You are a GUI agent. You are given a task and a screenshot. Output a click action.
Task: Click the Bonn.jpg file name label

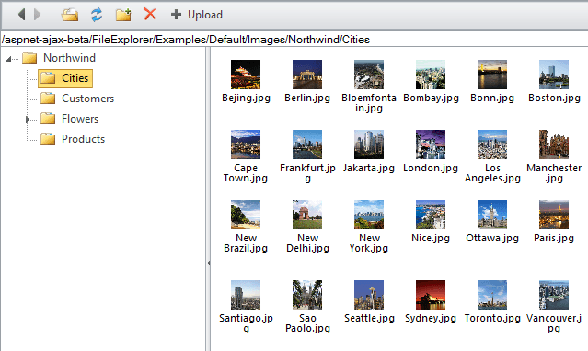click(x=492, y=98)
